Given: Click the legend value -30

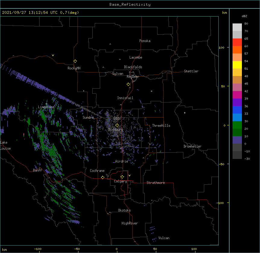Looking at the screenshot, I should click(247, 159).
